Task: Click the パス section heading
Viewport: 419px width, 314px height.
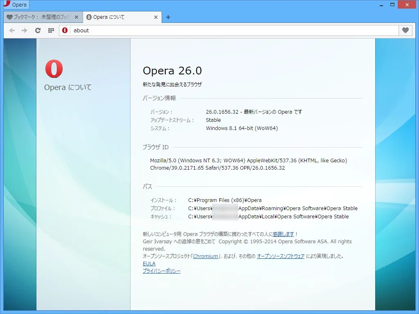Action: (x=147, y=186)
